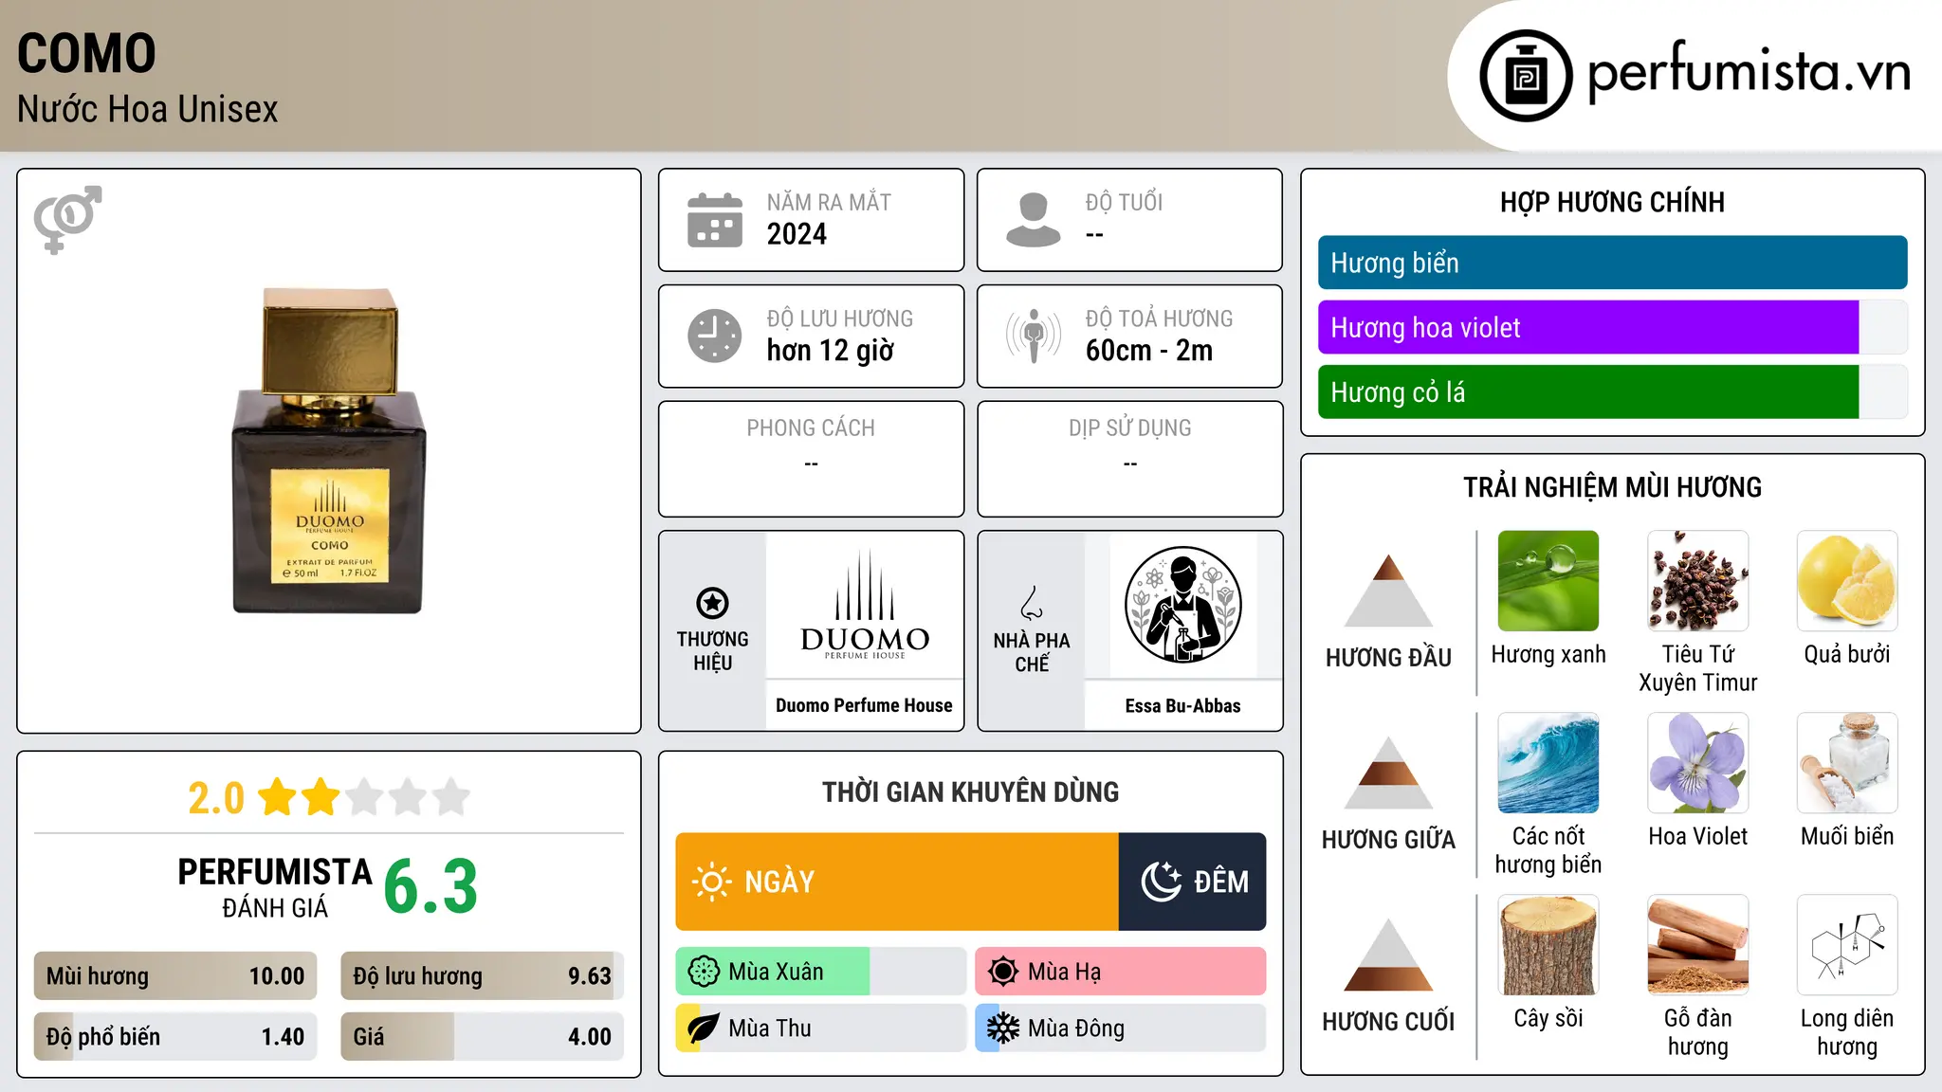Click the Độ lưu hương 9.63 score bar
The width and height of the screenshot is (1942, 1092).
[483, 976]
